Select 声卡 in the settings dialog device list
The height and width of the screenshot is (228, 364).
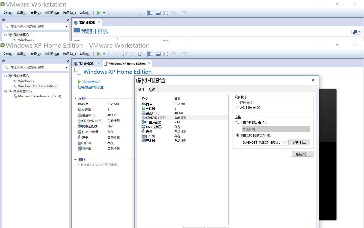(x=184, y=131)
